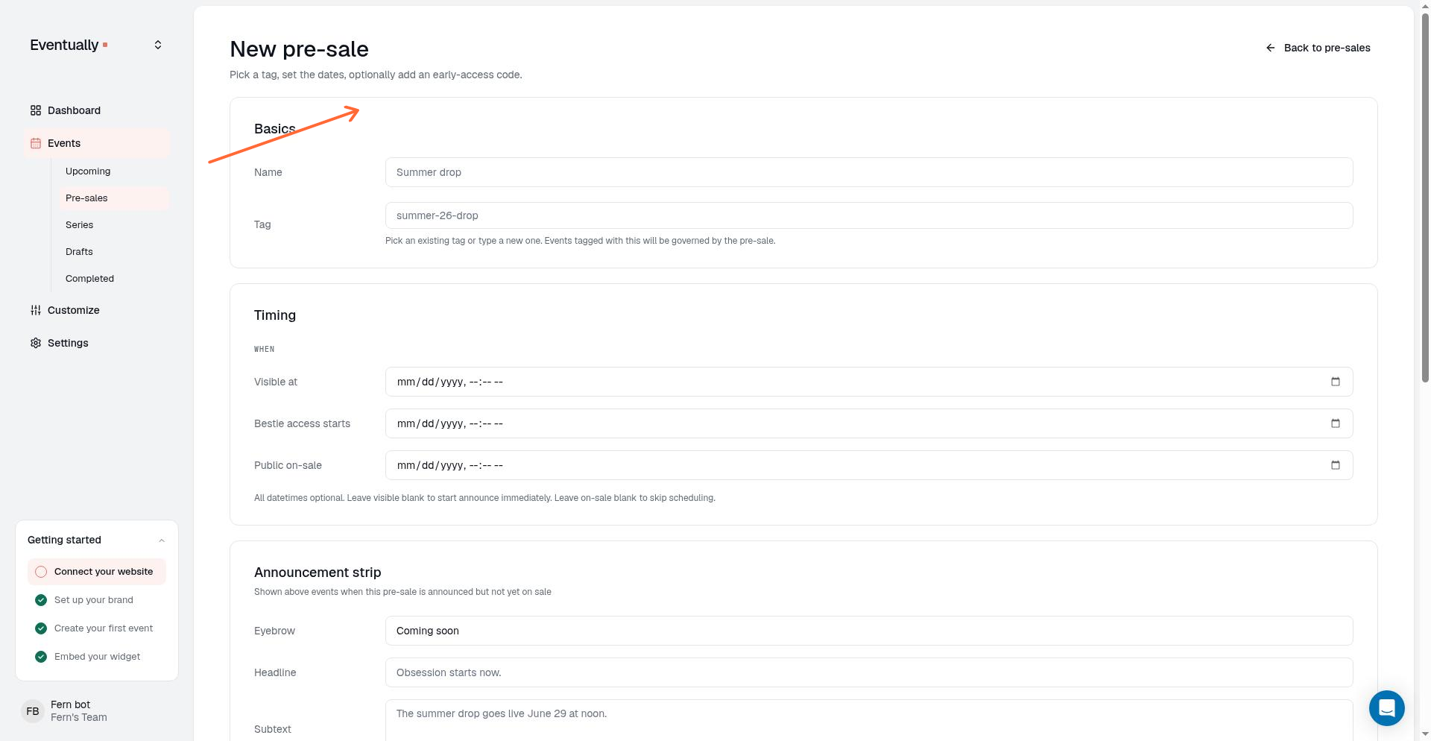
Task: Click the Eventually logo
Action: (69, 45)
